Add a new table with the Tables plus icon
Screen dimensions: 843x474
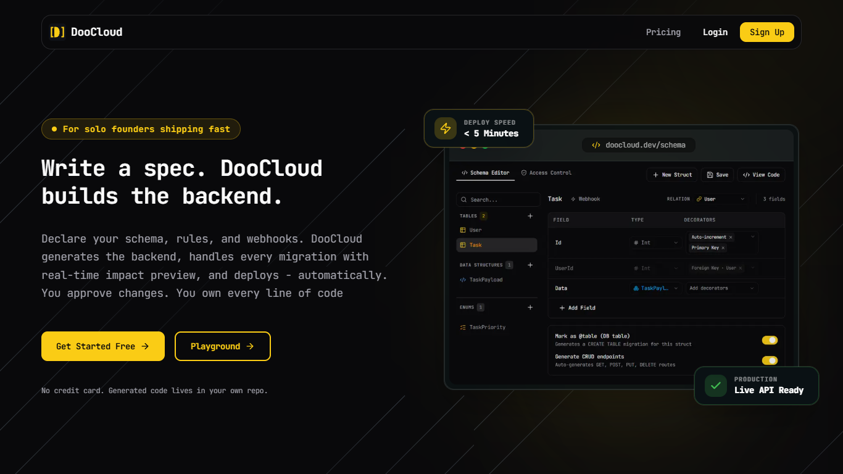click(530, 216)
